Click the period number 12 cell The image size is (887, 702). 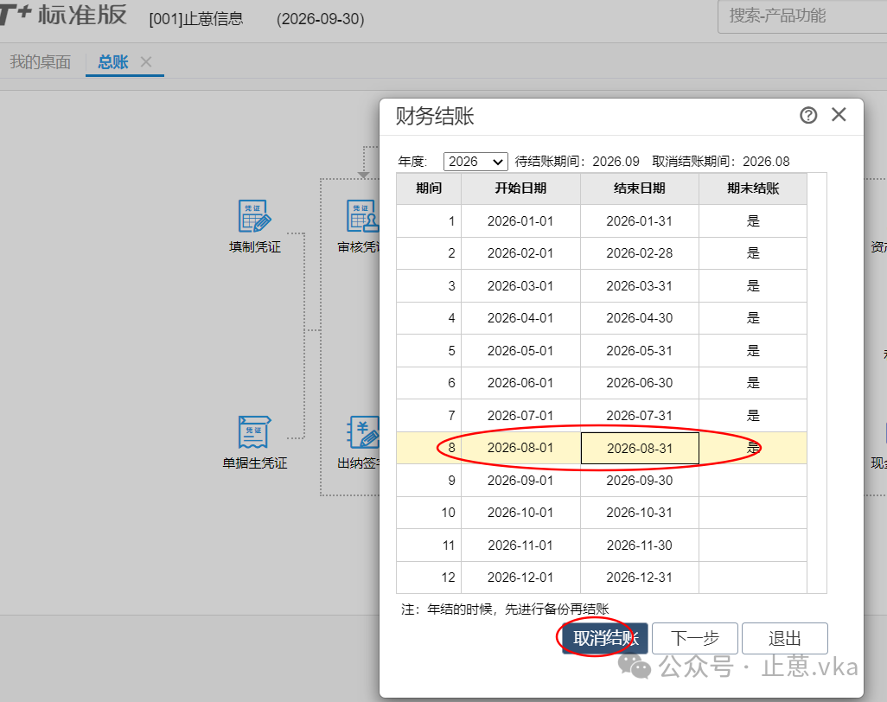coord(429,578)
